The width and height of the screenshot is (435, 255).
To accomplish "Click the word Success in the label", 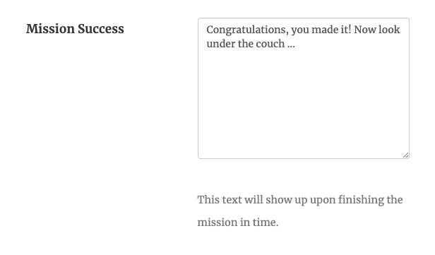I will click(x=101, y=29).
